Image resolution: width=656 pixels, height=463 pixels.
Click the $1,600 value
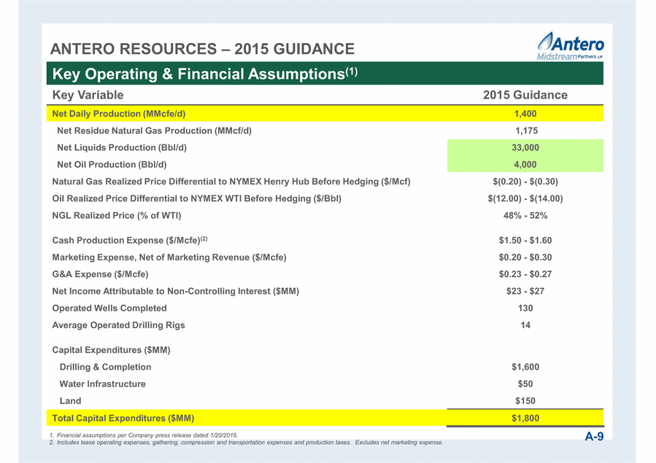click(525, 367)
